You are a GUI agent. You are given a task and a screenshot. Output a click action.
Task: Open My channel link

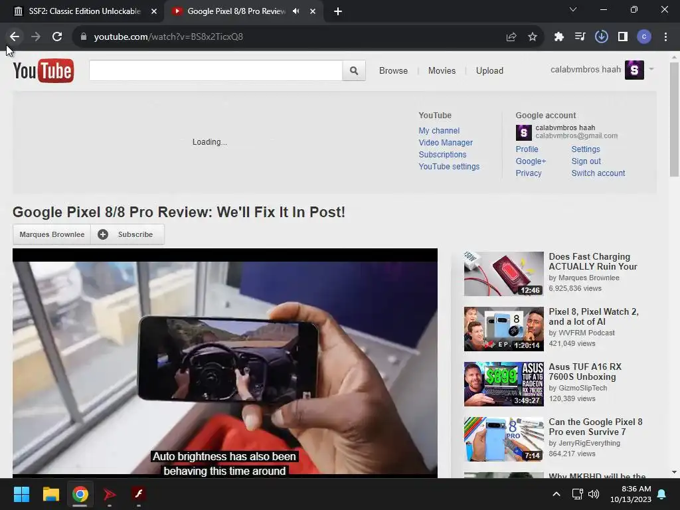click(439, 131)
